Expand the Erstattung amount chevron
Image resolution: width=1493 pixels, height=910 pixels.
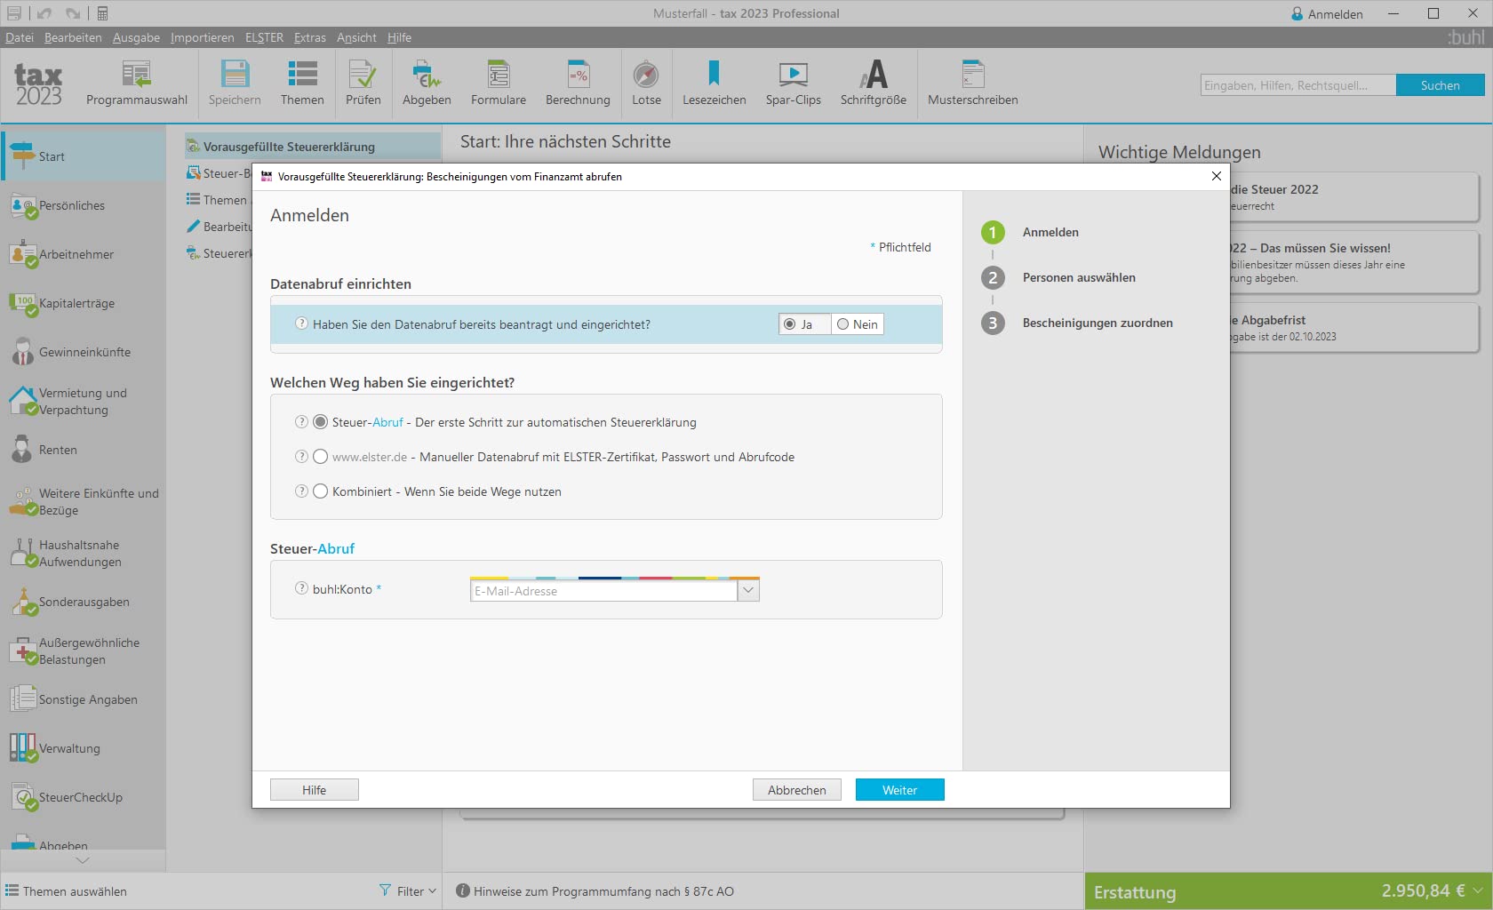[1477, 890]
